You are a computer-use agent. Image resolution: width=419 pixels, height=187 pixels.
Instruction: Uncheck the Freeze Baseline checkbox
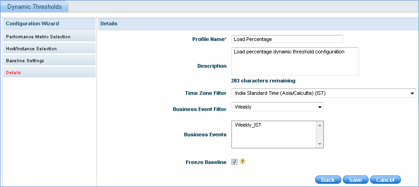pyautogui.click(x=234, y=162)
